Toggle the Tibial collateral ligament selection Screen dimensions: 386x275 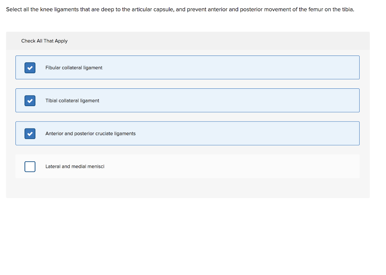[30, 100]
